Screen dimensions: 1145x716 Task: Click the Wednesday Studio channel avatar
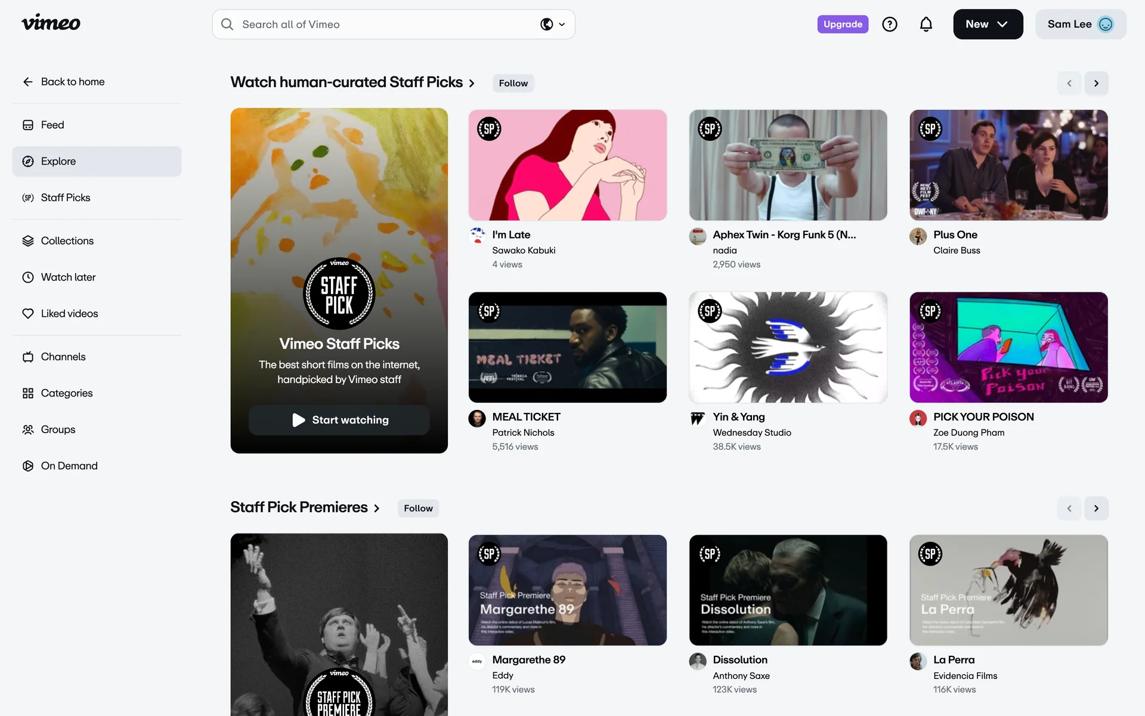tap(697, 419)
